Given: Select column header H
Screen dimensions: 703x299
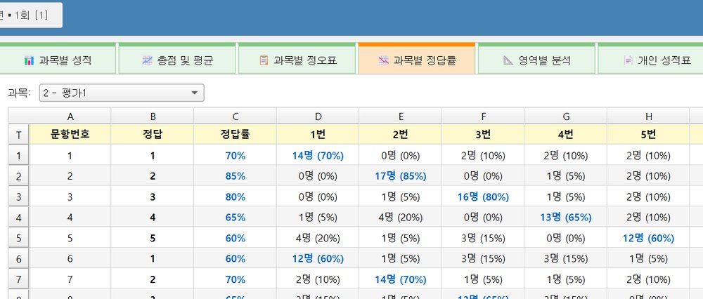Looking at the screenshot, I should point(648,117).
